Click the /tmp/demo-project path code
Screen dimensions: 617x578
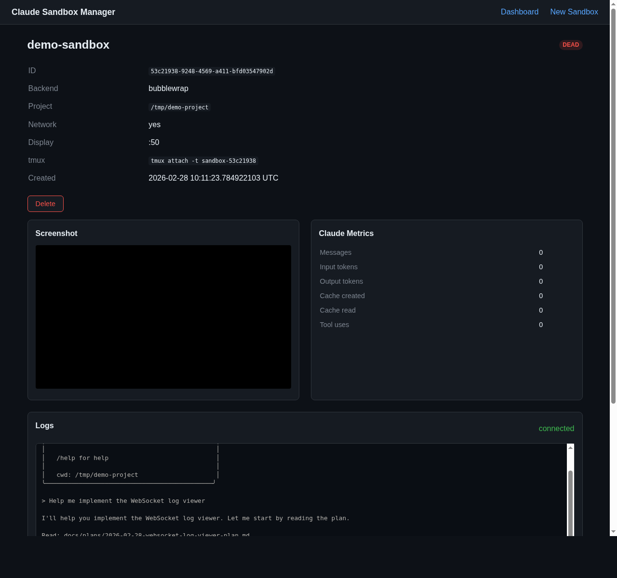[x=179, y=107]
